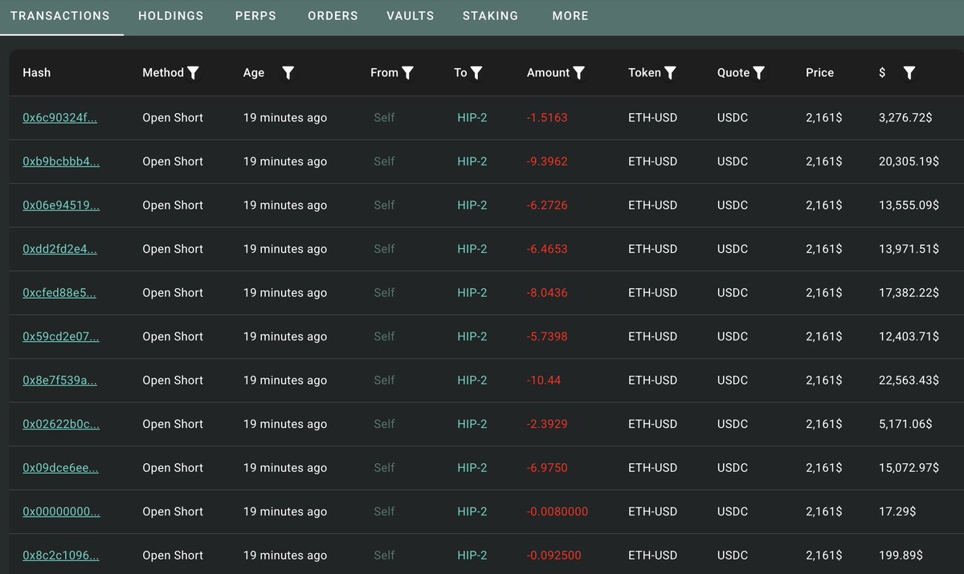This screenshot has width=964, height=574.
Task: Filter by the Amount column icon
Action: coord(579,73)
